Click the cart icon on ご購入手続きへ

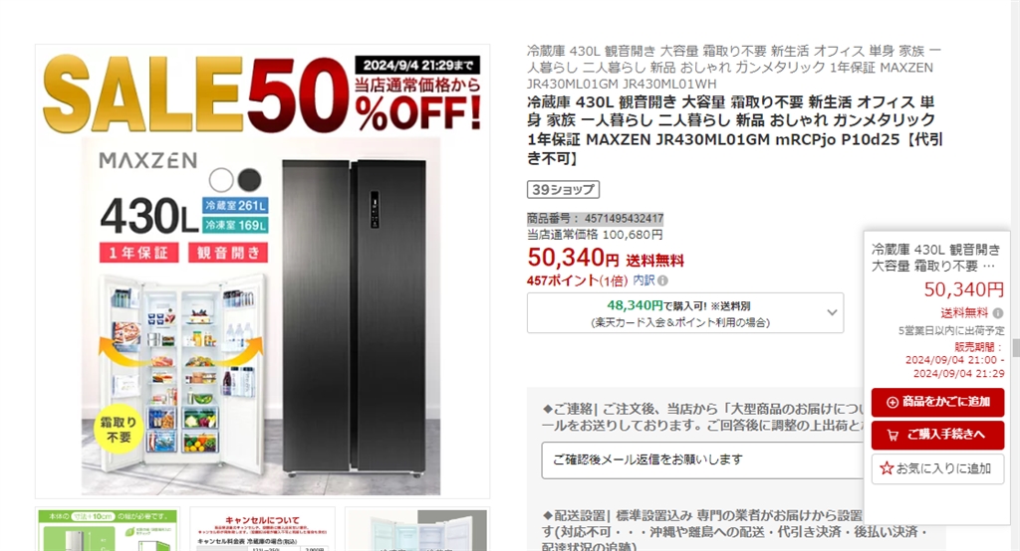click(892, 435)
